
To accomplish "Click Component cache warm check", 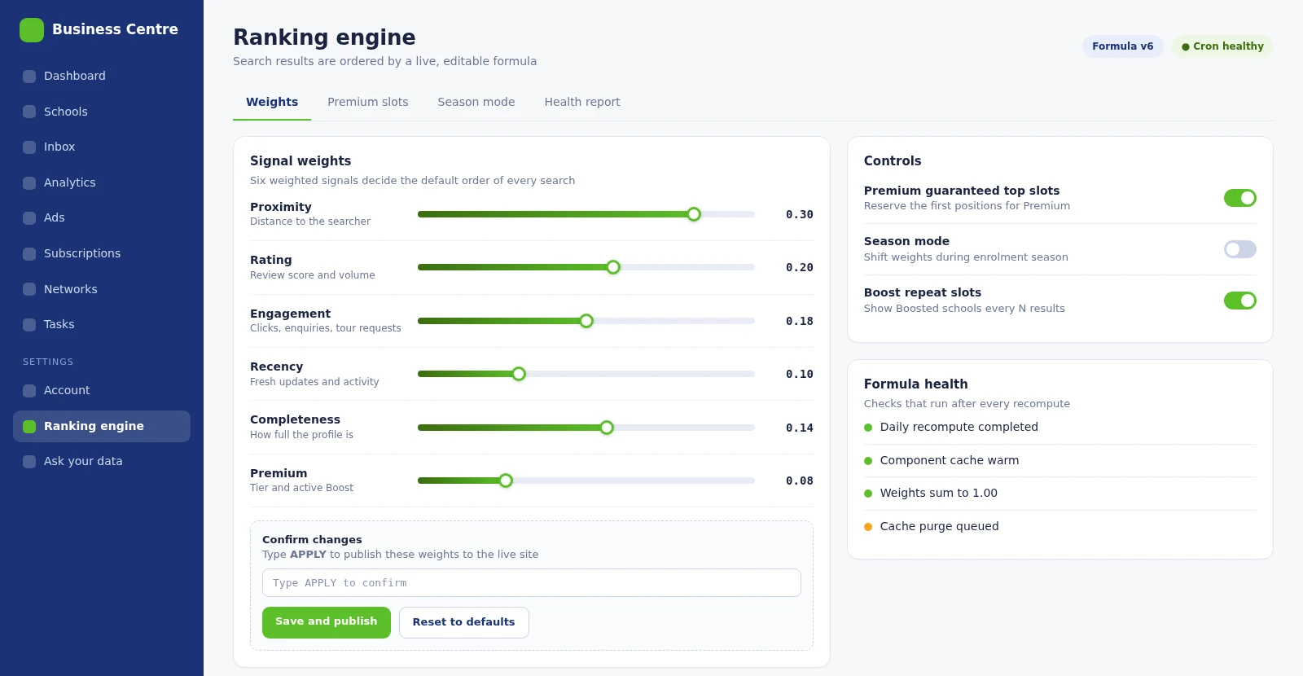I will click(x=1060, y=461).
